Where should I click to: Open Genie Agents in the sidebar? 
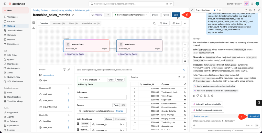(15, 68)
